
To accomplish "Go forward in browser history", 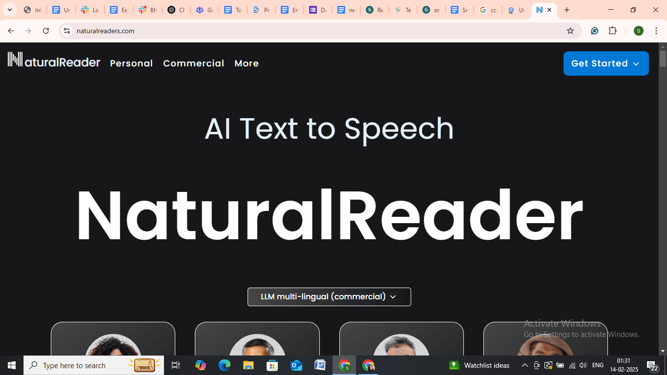I will pos(28,31).
